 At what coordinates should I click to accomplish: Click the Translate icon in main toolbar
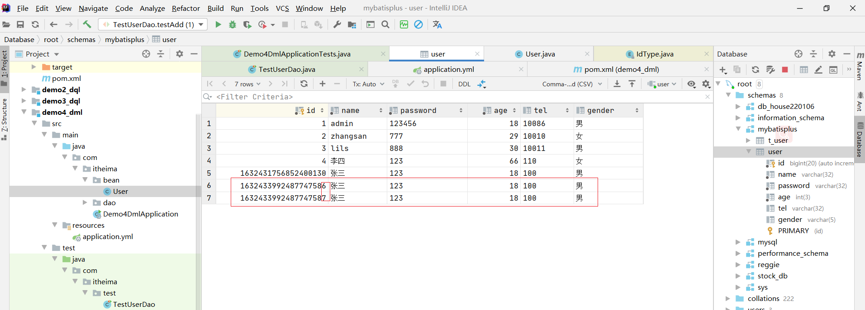point(437,24)
